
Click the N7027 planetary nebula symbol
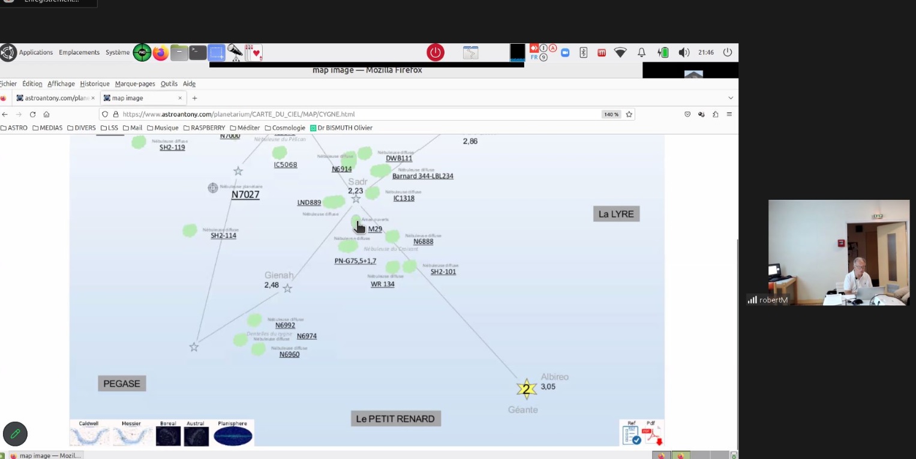pos(213,188)
